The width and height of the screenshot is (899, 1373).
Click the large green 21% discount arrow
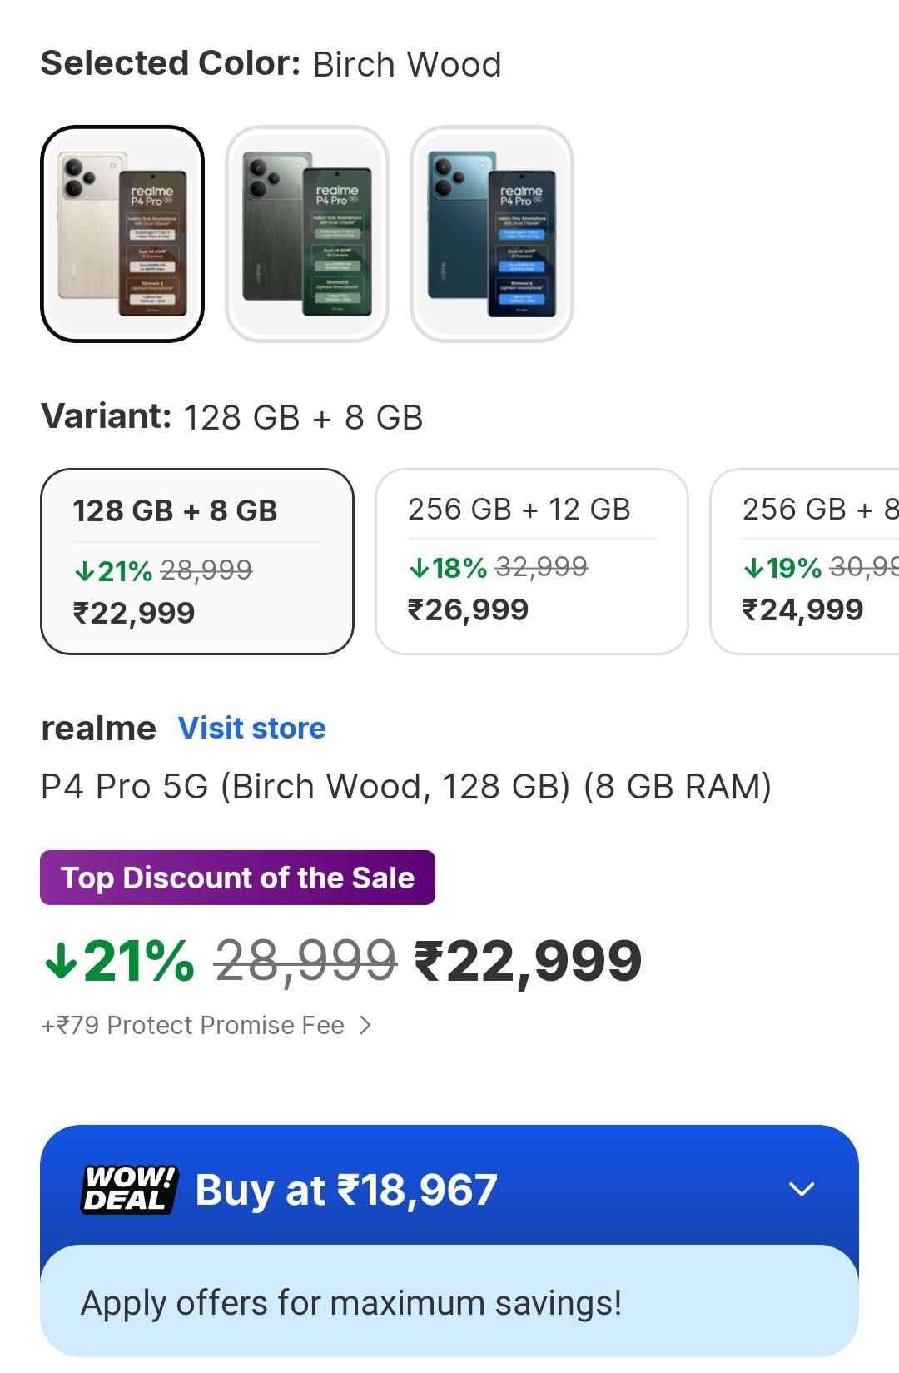61,963
